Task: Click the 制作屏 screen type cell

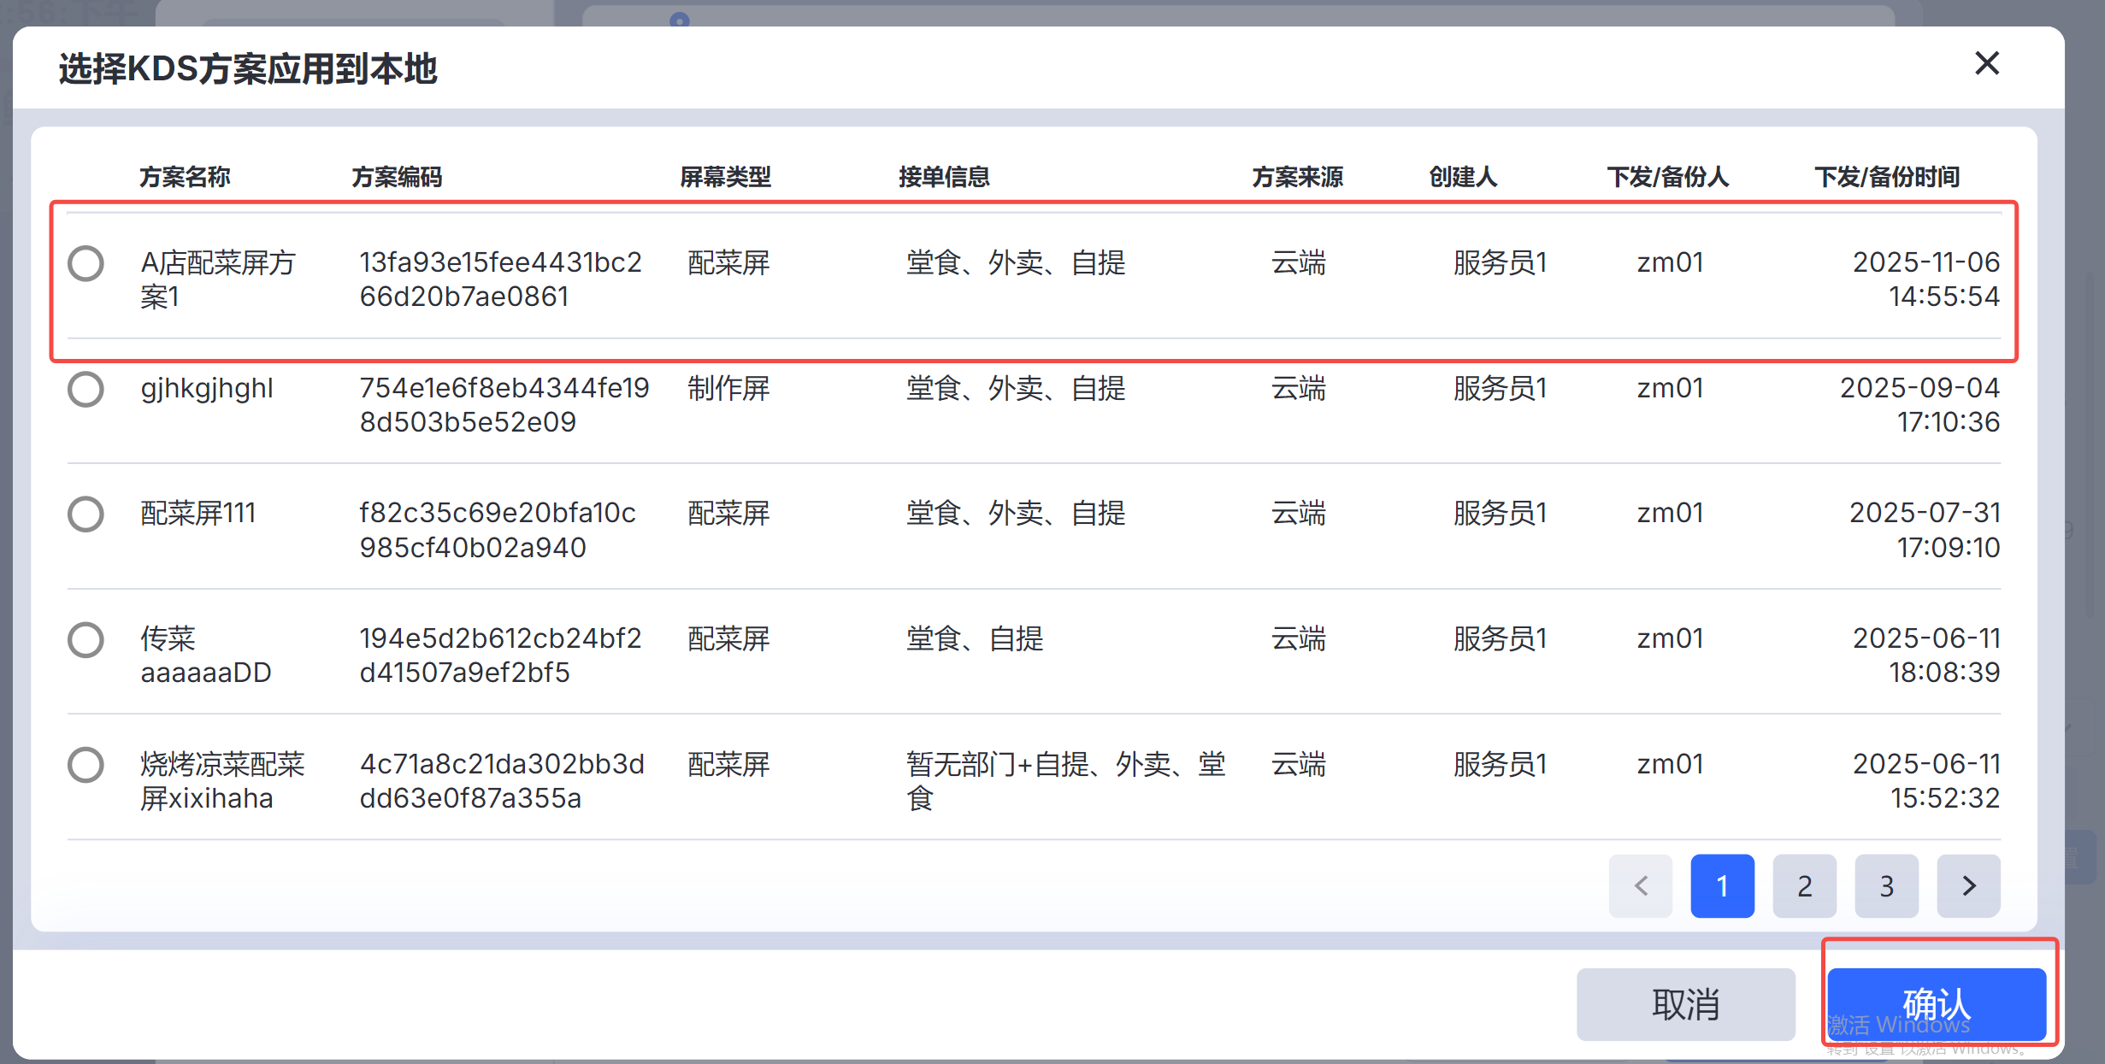Action: click(728, 389)
